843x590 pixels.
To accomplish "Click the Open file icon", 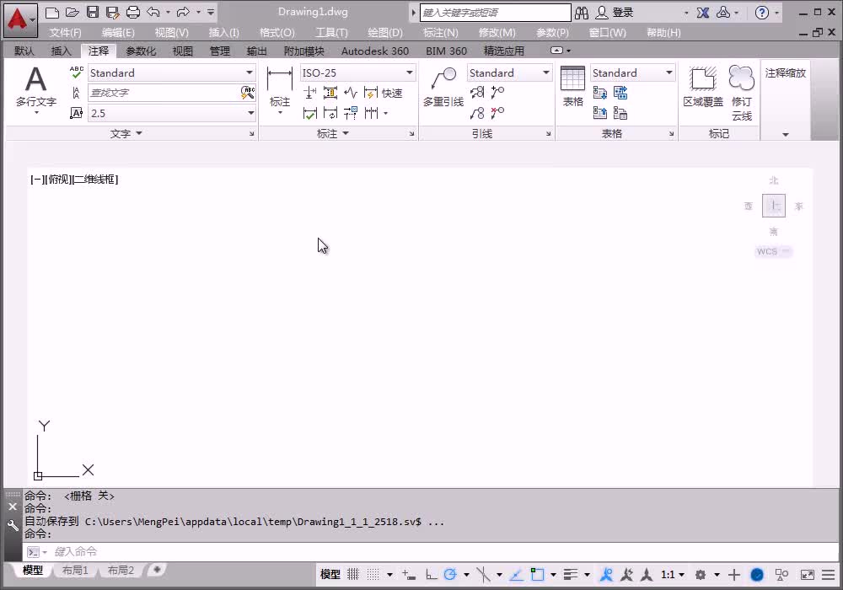I will pyautogui.click(x=72, y=13).
